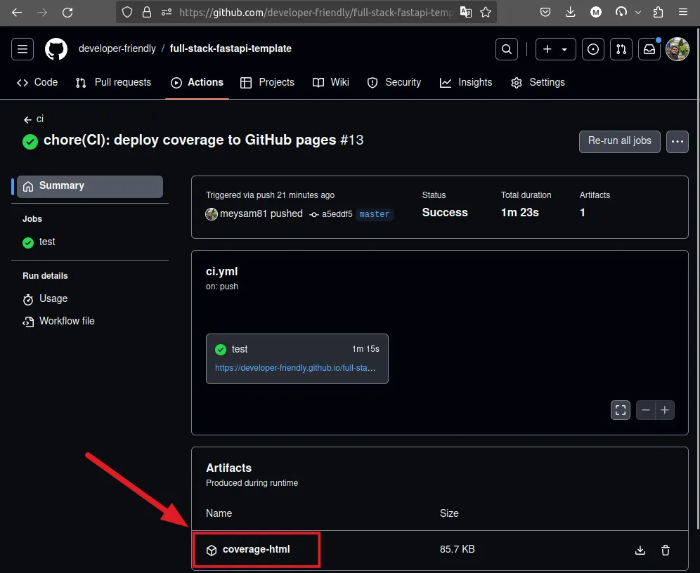The height and width of the screenshot is (573, 700).
Task: Click Re-run all jobs button
Action: coord(619,141)
